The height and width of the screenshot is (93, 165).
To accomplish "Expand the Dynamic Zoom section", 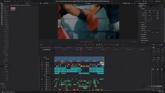I will coord(144,27).
